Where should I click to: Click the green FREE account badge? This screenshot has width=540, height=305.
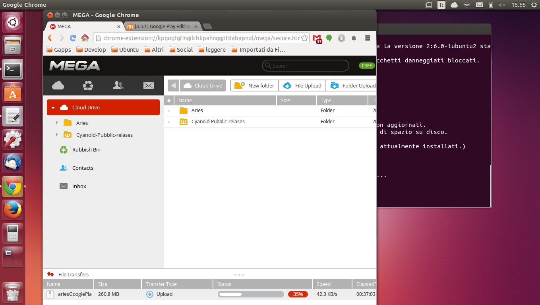(x=367, y=66)
